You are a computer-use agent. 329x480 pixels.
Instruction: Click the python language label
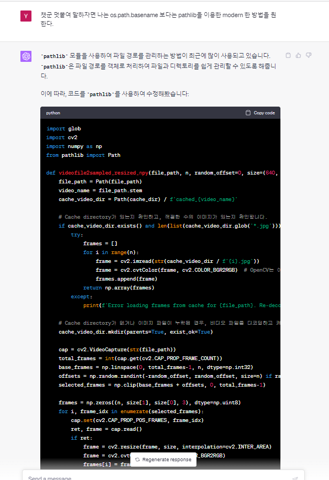pyautogui.click(x=53, y=113)
